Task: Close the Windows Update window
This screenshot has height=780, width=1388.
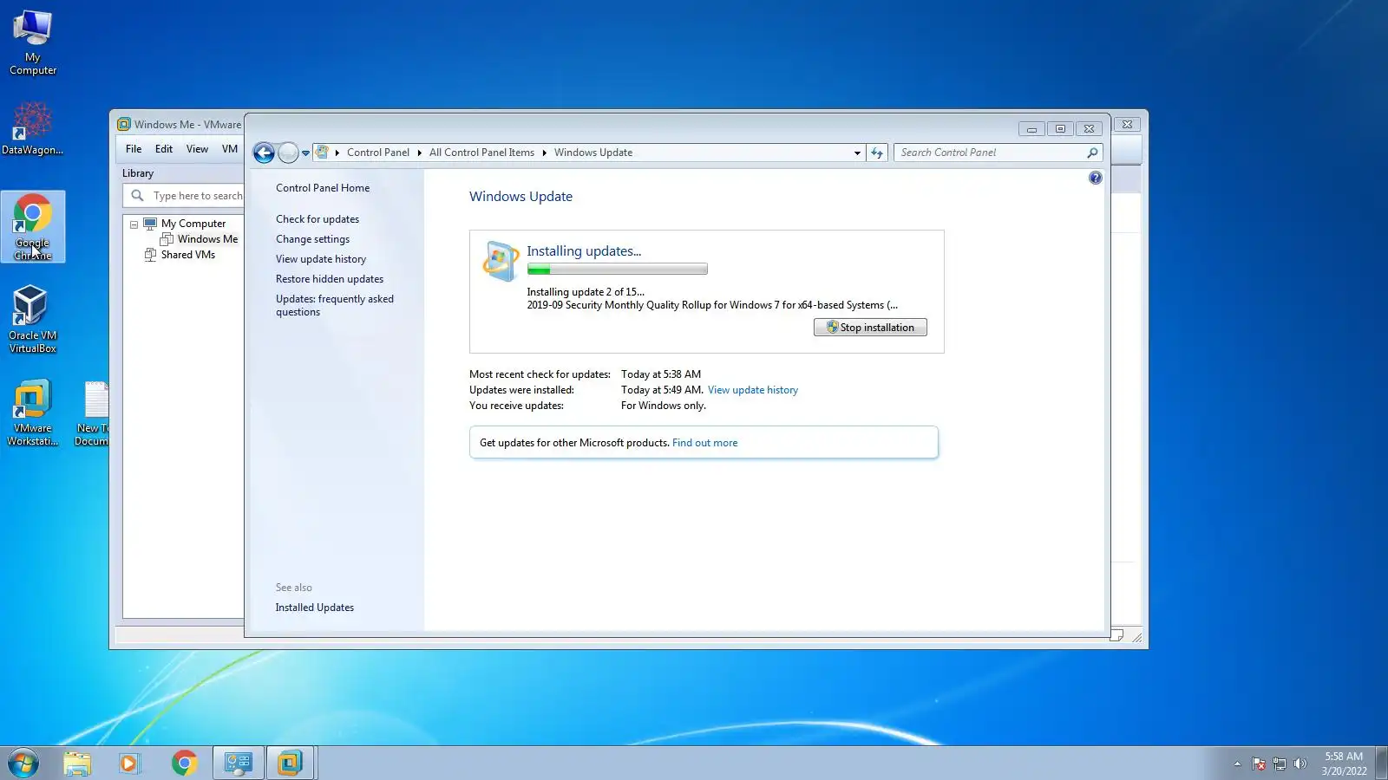Action: tap(1089, 129)
